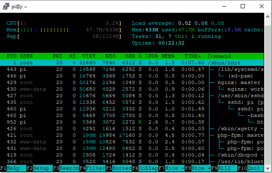Select the /usr/sbin/sshd process row

(x=132, y=96)
